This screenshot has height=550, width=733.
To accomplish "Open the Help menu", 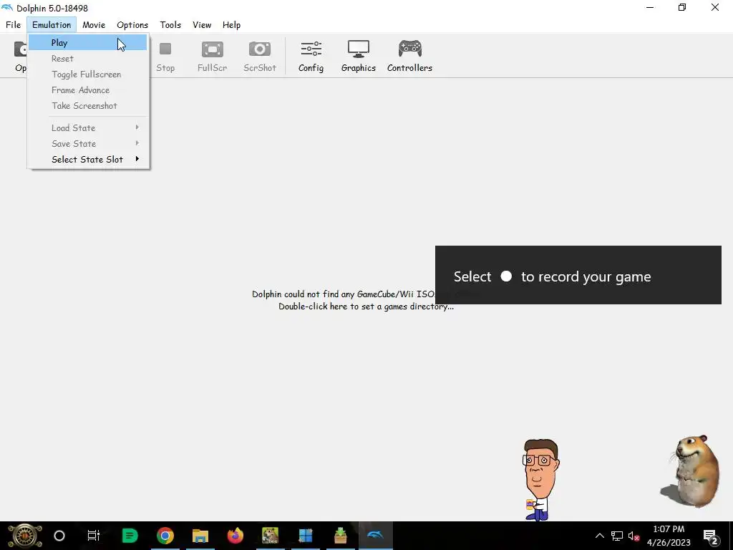I will [231, 25].
